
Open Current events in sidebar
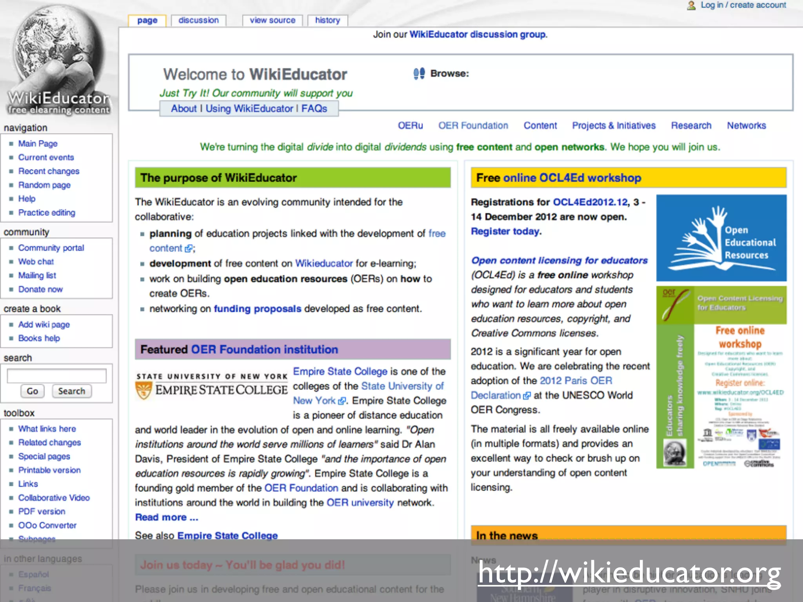[x=46, y=158]
